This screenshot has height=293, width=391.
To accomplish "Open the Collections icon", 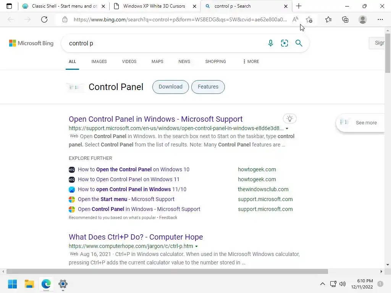I will [345, 19].
